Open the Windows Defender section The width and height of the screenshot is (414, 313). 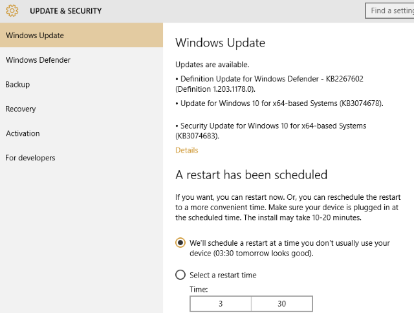[38, 60]
